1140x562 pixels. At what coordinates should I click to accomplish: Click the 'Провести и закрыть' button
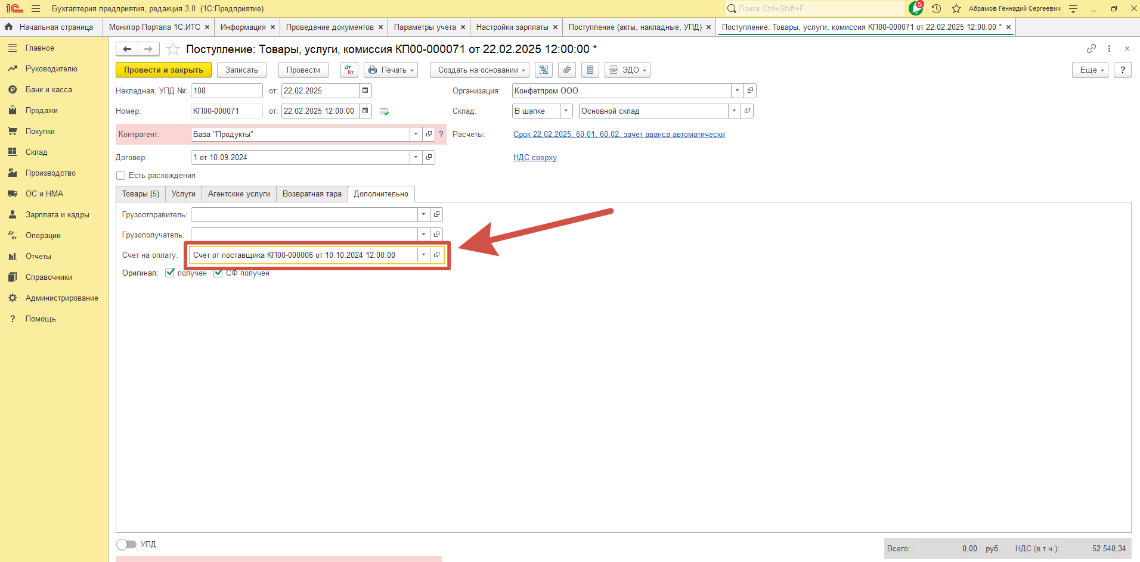coord(163,70)
